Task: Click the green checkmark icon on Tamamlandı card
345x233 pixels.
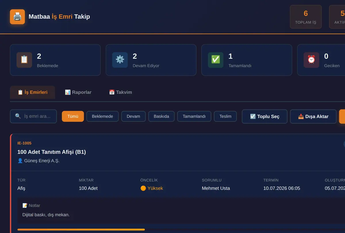Action: 216,60
